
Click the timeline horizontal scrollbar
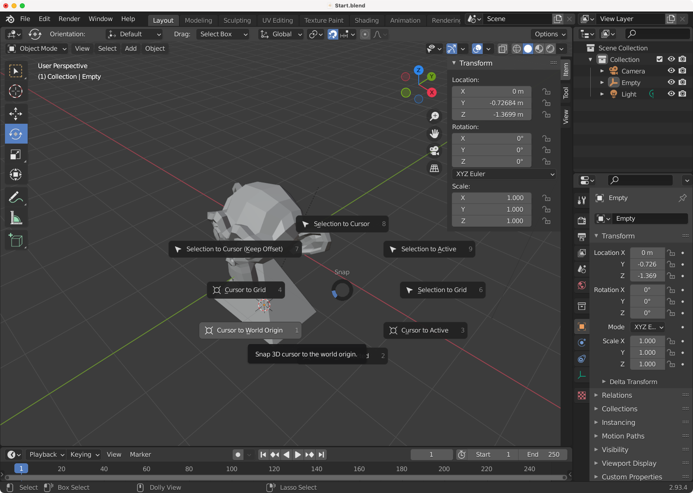coord(285,477)
